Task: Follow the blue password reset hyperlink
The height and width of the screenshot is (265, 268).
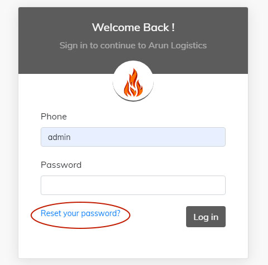Action: point(80,213)
